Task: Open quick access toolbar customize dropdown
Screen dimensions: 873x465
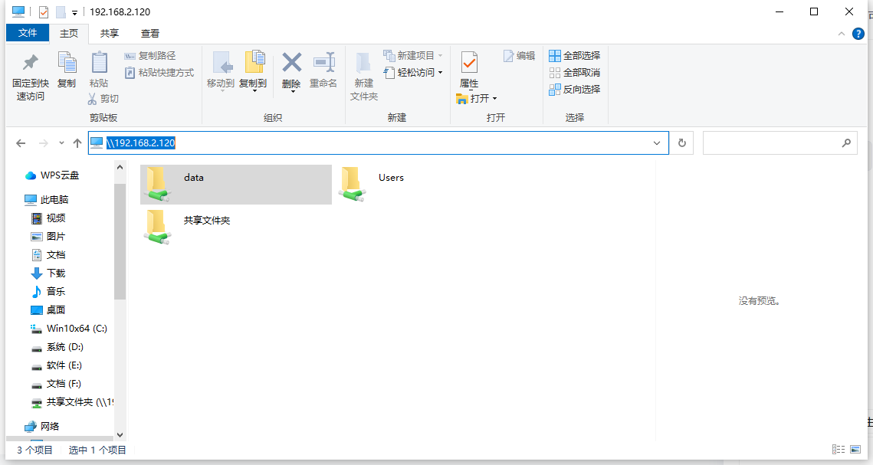Action: coord(74,12)
